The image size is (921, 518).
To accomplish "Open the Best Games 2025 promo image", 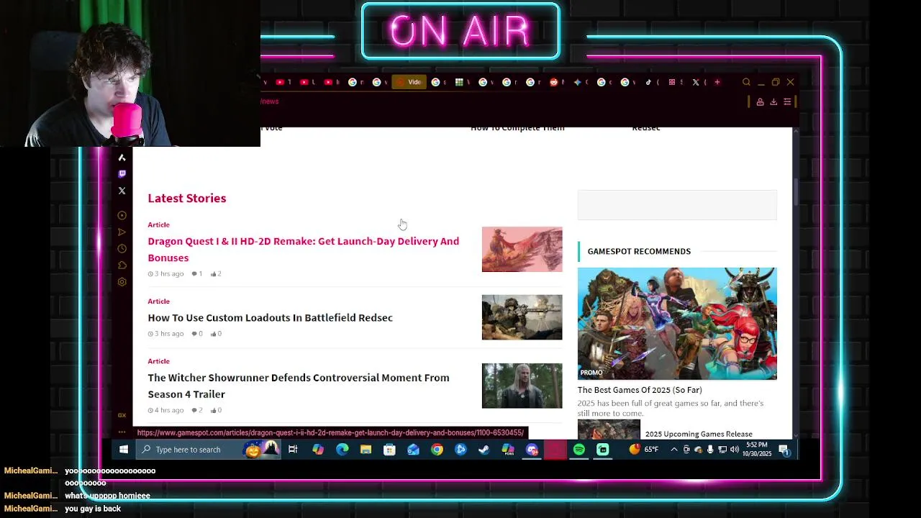I will [x=677, y=323].
